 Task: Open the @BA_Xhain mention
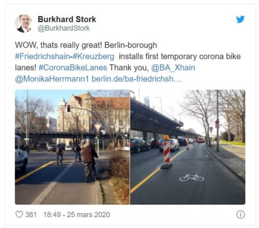[x=173, y=68]
